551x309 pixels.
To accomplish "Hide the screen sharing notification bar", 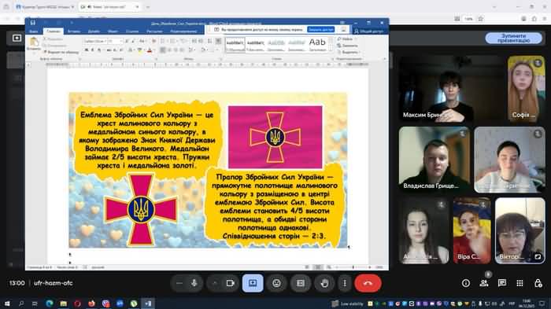I will (344, 30).
